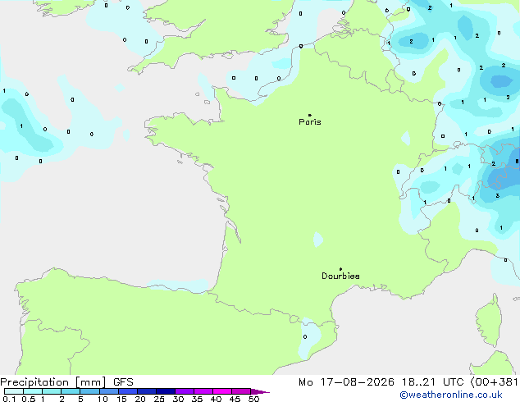Click the Mo 17-08-2026 forecast date text
Screen dimensions: 520x402
point(346,382)
